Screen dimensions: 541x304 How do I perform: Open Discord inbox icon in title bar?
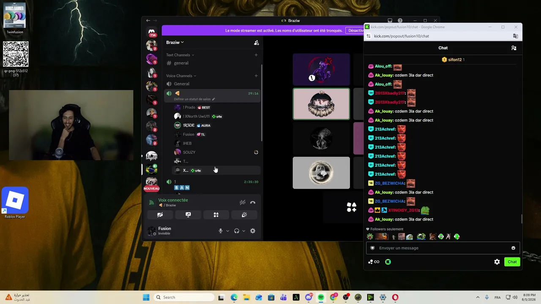click(390, 21)
